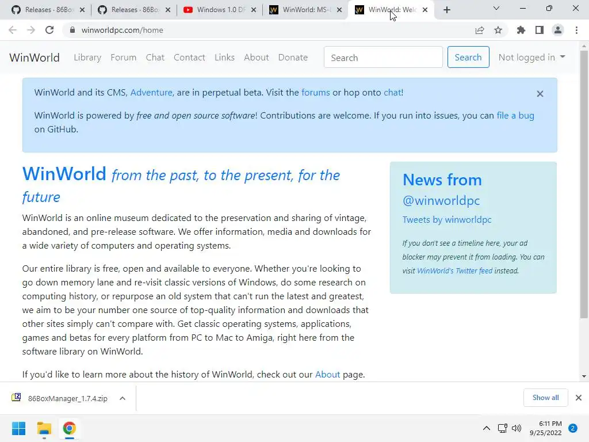The image size is (589, 442).
Task: Go back to the previous page
Action: (13, 30)
